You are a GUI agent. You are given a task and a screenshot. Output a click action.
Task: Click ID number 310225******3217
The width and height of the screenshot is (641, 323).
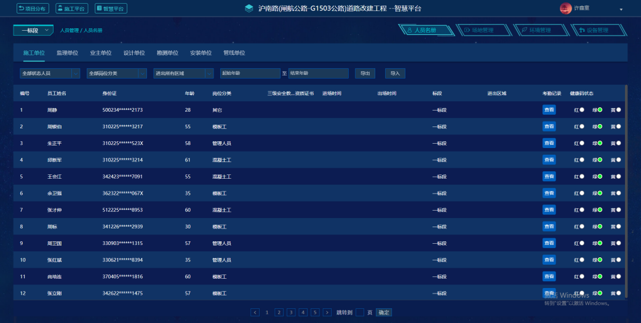[122, 127]
